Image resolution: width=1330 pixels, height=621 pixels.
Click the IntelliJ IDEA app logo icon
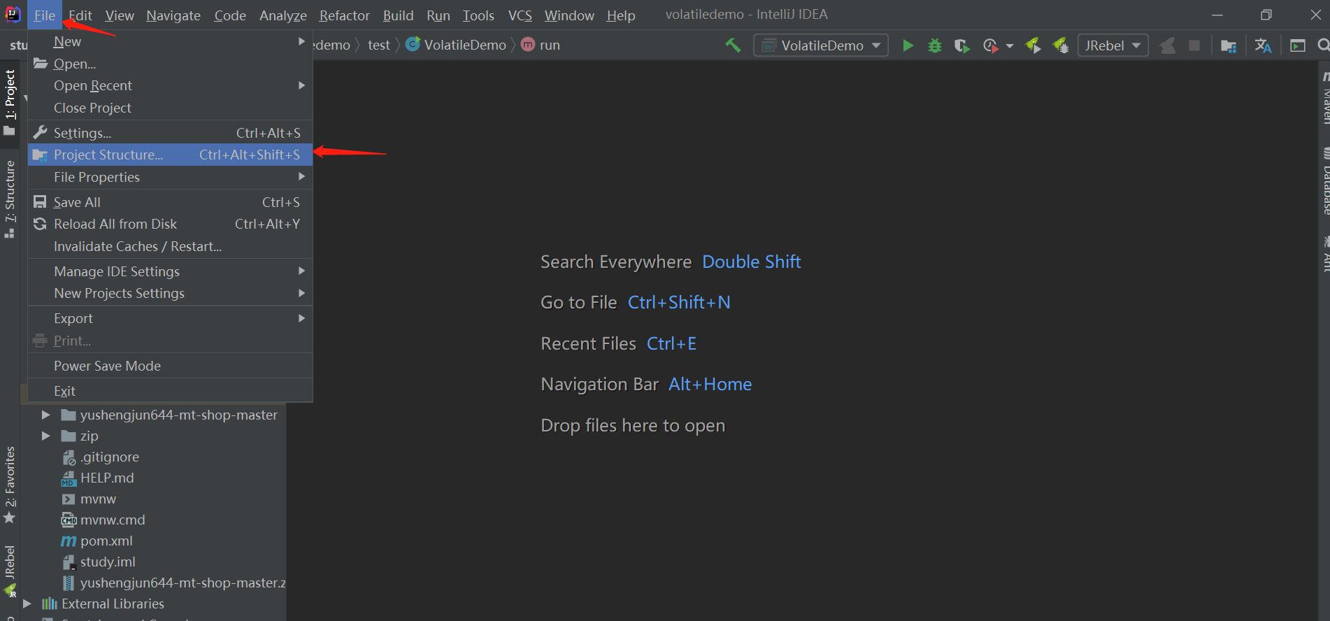click(13, 14)
